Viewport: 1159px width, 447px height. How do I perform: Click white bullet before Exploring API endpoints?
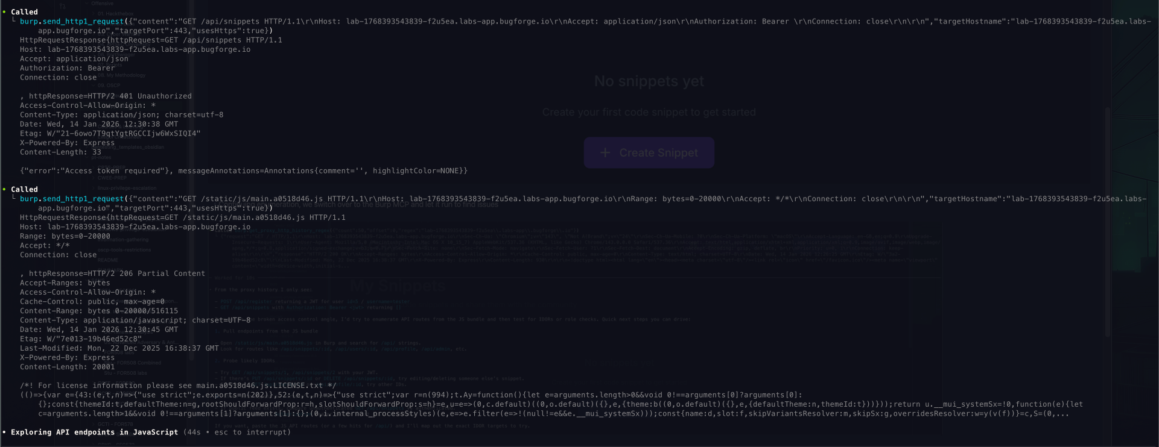[4, 433]
